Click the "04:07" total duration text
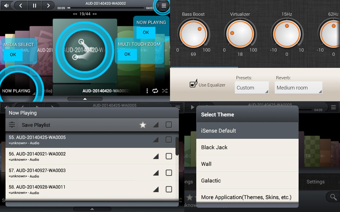 coord(150,8)
